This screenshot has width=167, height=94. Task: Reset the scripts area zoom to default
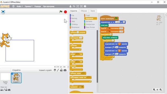(157, 90)
